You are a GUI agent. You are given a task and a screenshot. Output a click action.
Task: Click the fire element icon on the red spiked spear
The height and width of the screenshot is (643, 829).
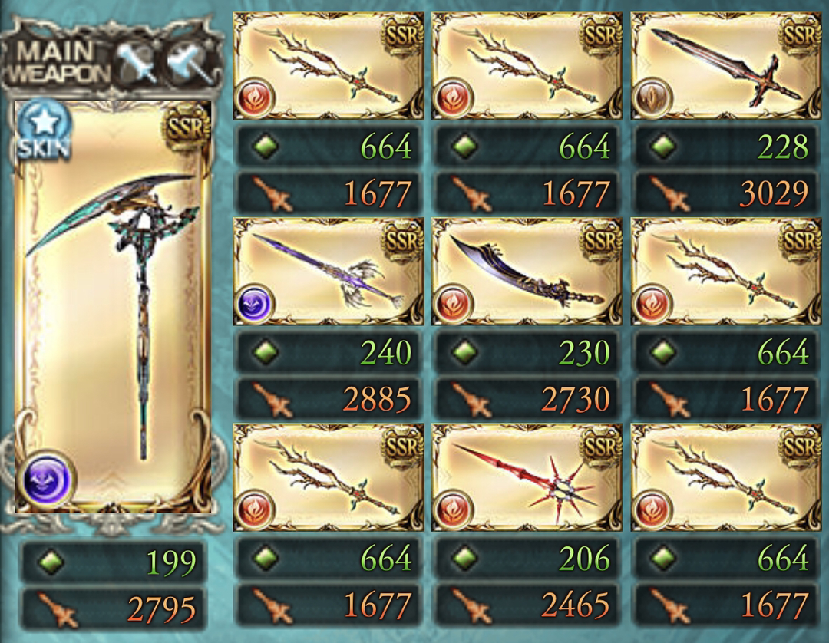(x=453, y=509)
